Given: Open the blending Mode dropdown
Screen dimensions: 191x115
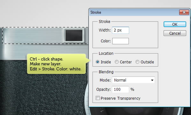Looking at the screenshot, I should pyautogui.click(x=133, y=80).
